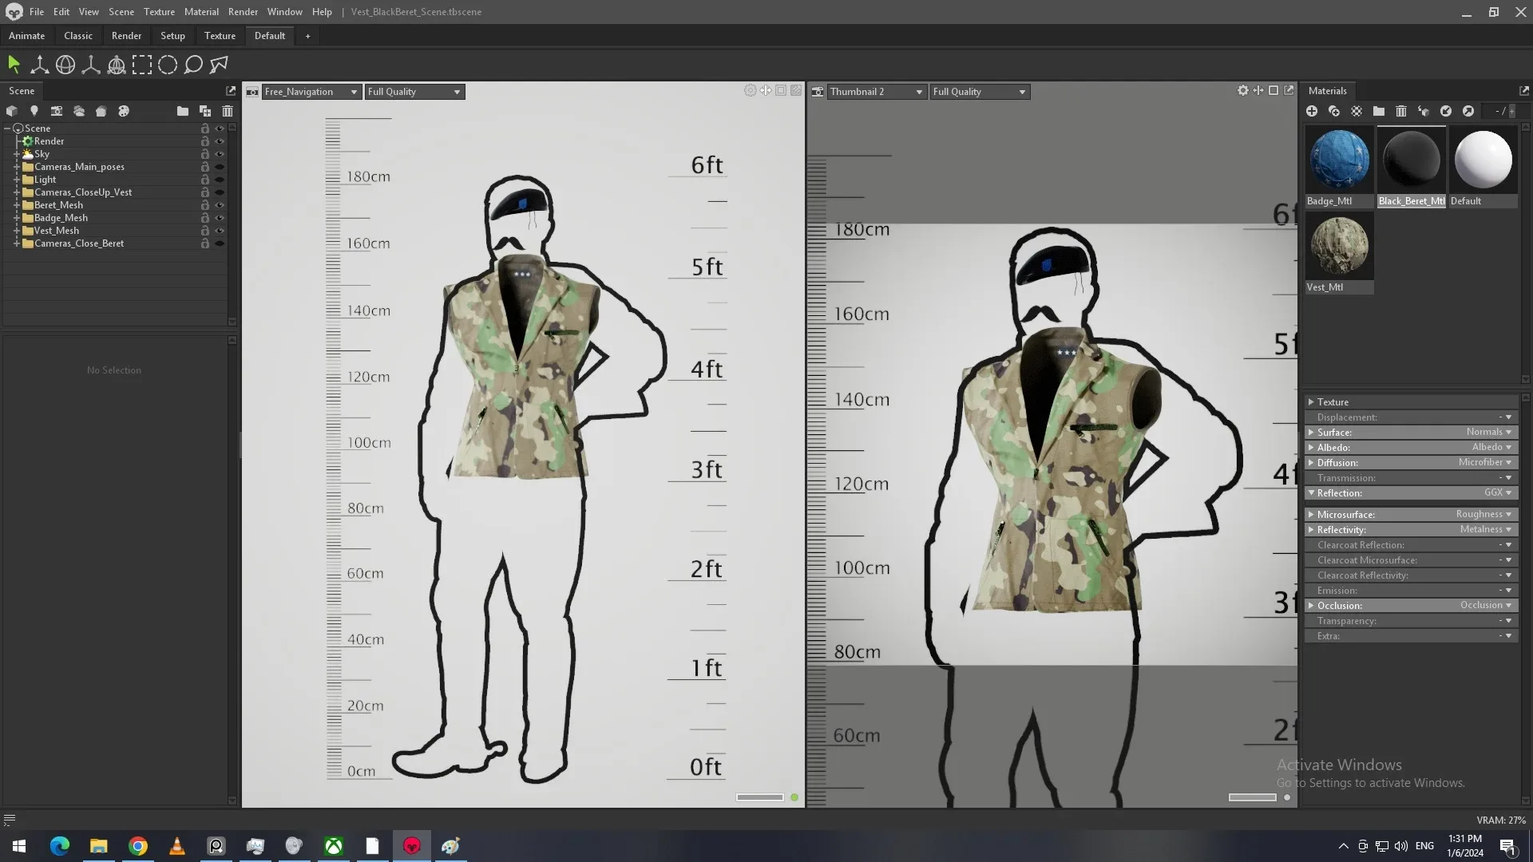The width and height of the screenshot is (1533, 862).
Task: Delete the selected material via trash
Action: 1401,111
